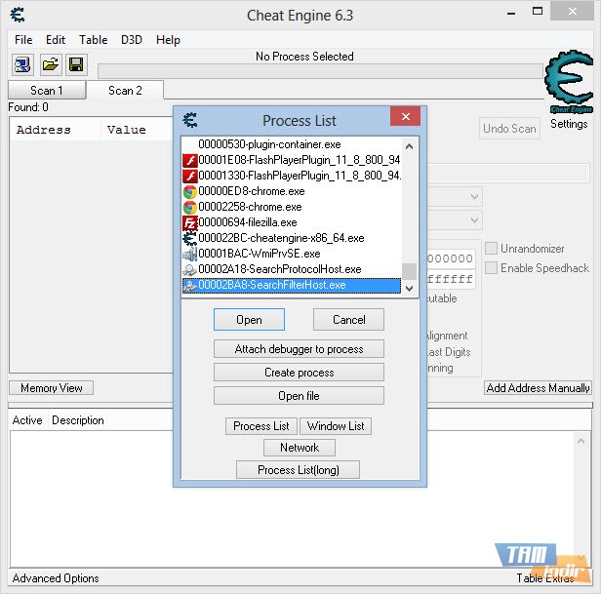Image resolution: width=601 pixels, height=594 pixels.
Task: Click the open folder load table icon
Action: pyautogui.click(x=50, y=64)
